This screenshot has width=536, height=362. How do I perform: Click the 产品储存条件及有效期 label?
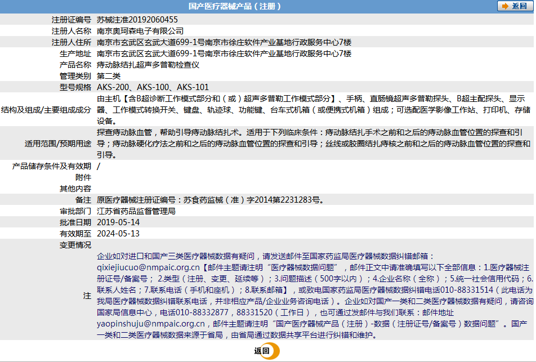pyautogui.click(x=52, y=167)
